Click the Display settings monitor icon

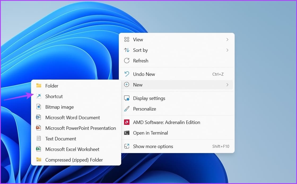tap(127, 98)
